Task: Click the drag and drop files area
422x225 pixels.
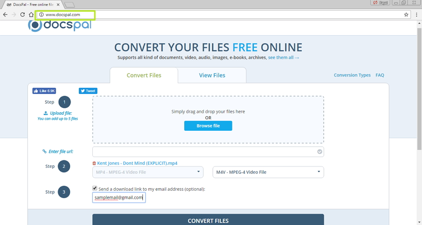Action: pos(208,120)
